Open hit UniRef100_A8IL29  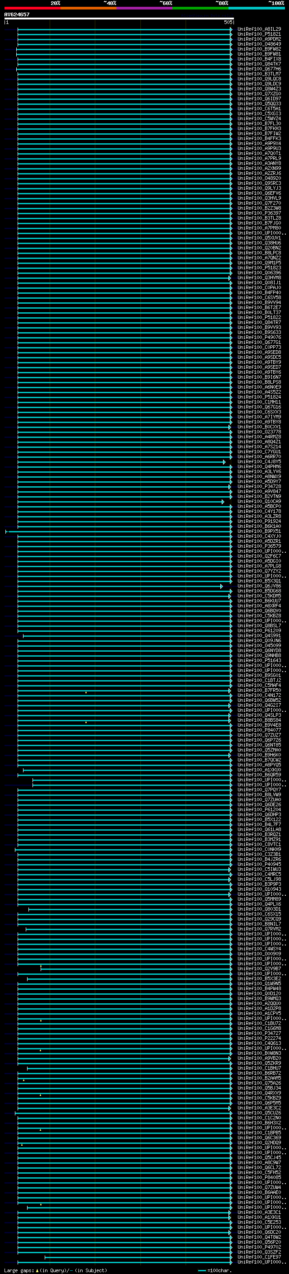click(x=259, y=29)
